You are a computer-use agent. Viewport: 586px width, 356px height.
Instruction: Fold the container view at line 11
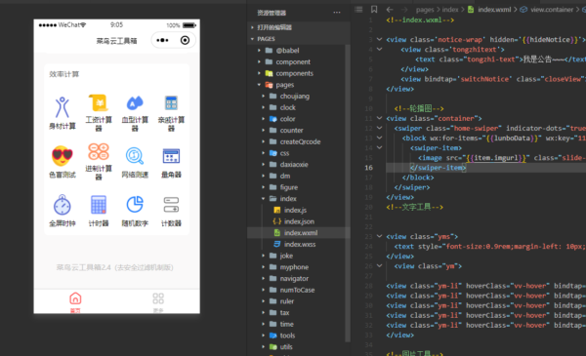[379, 118]
